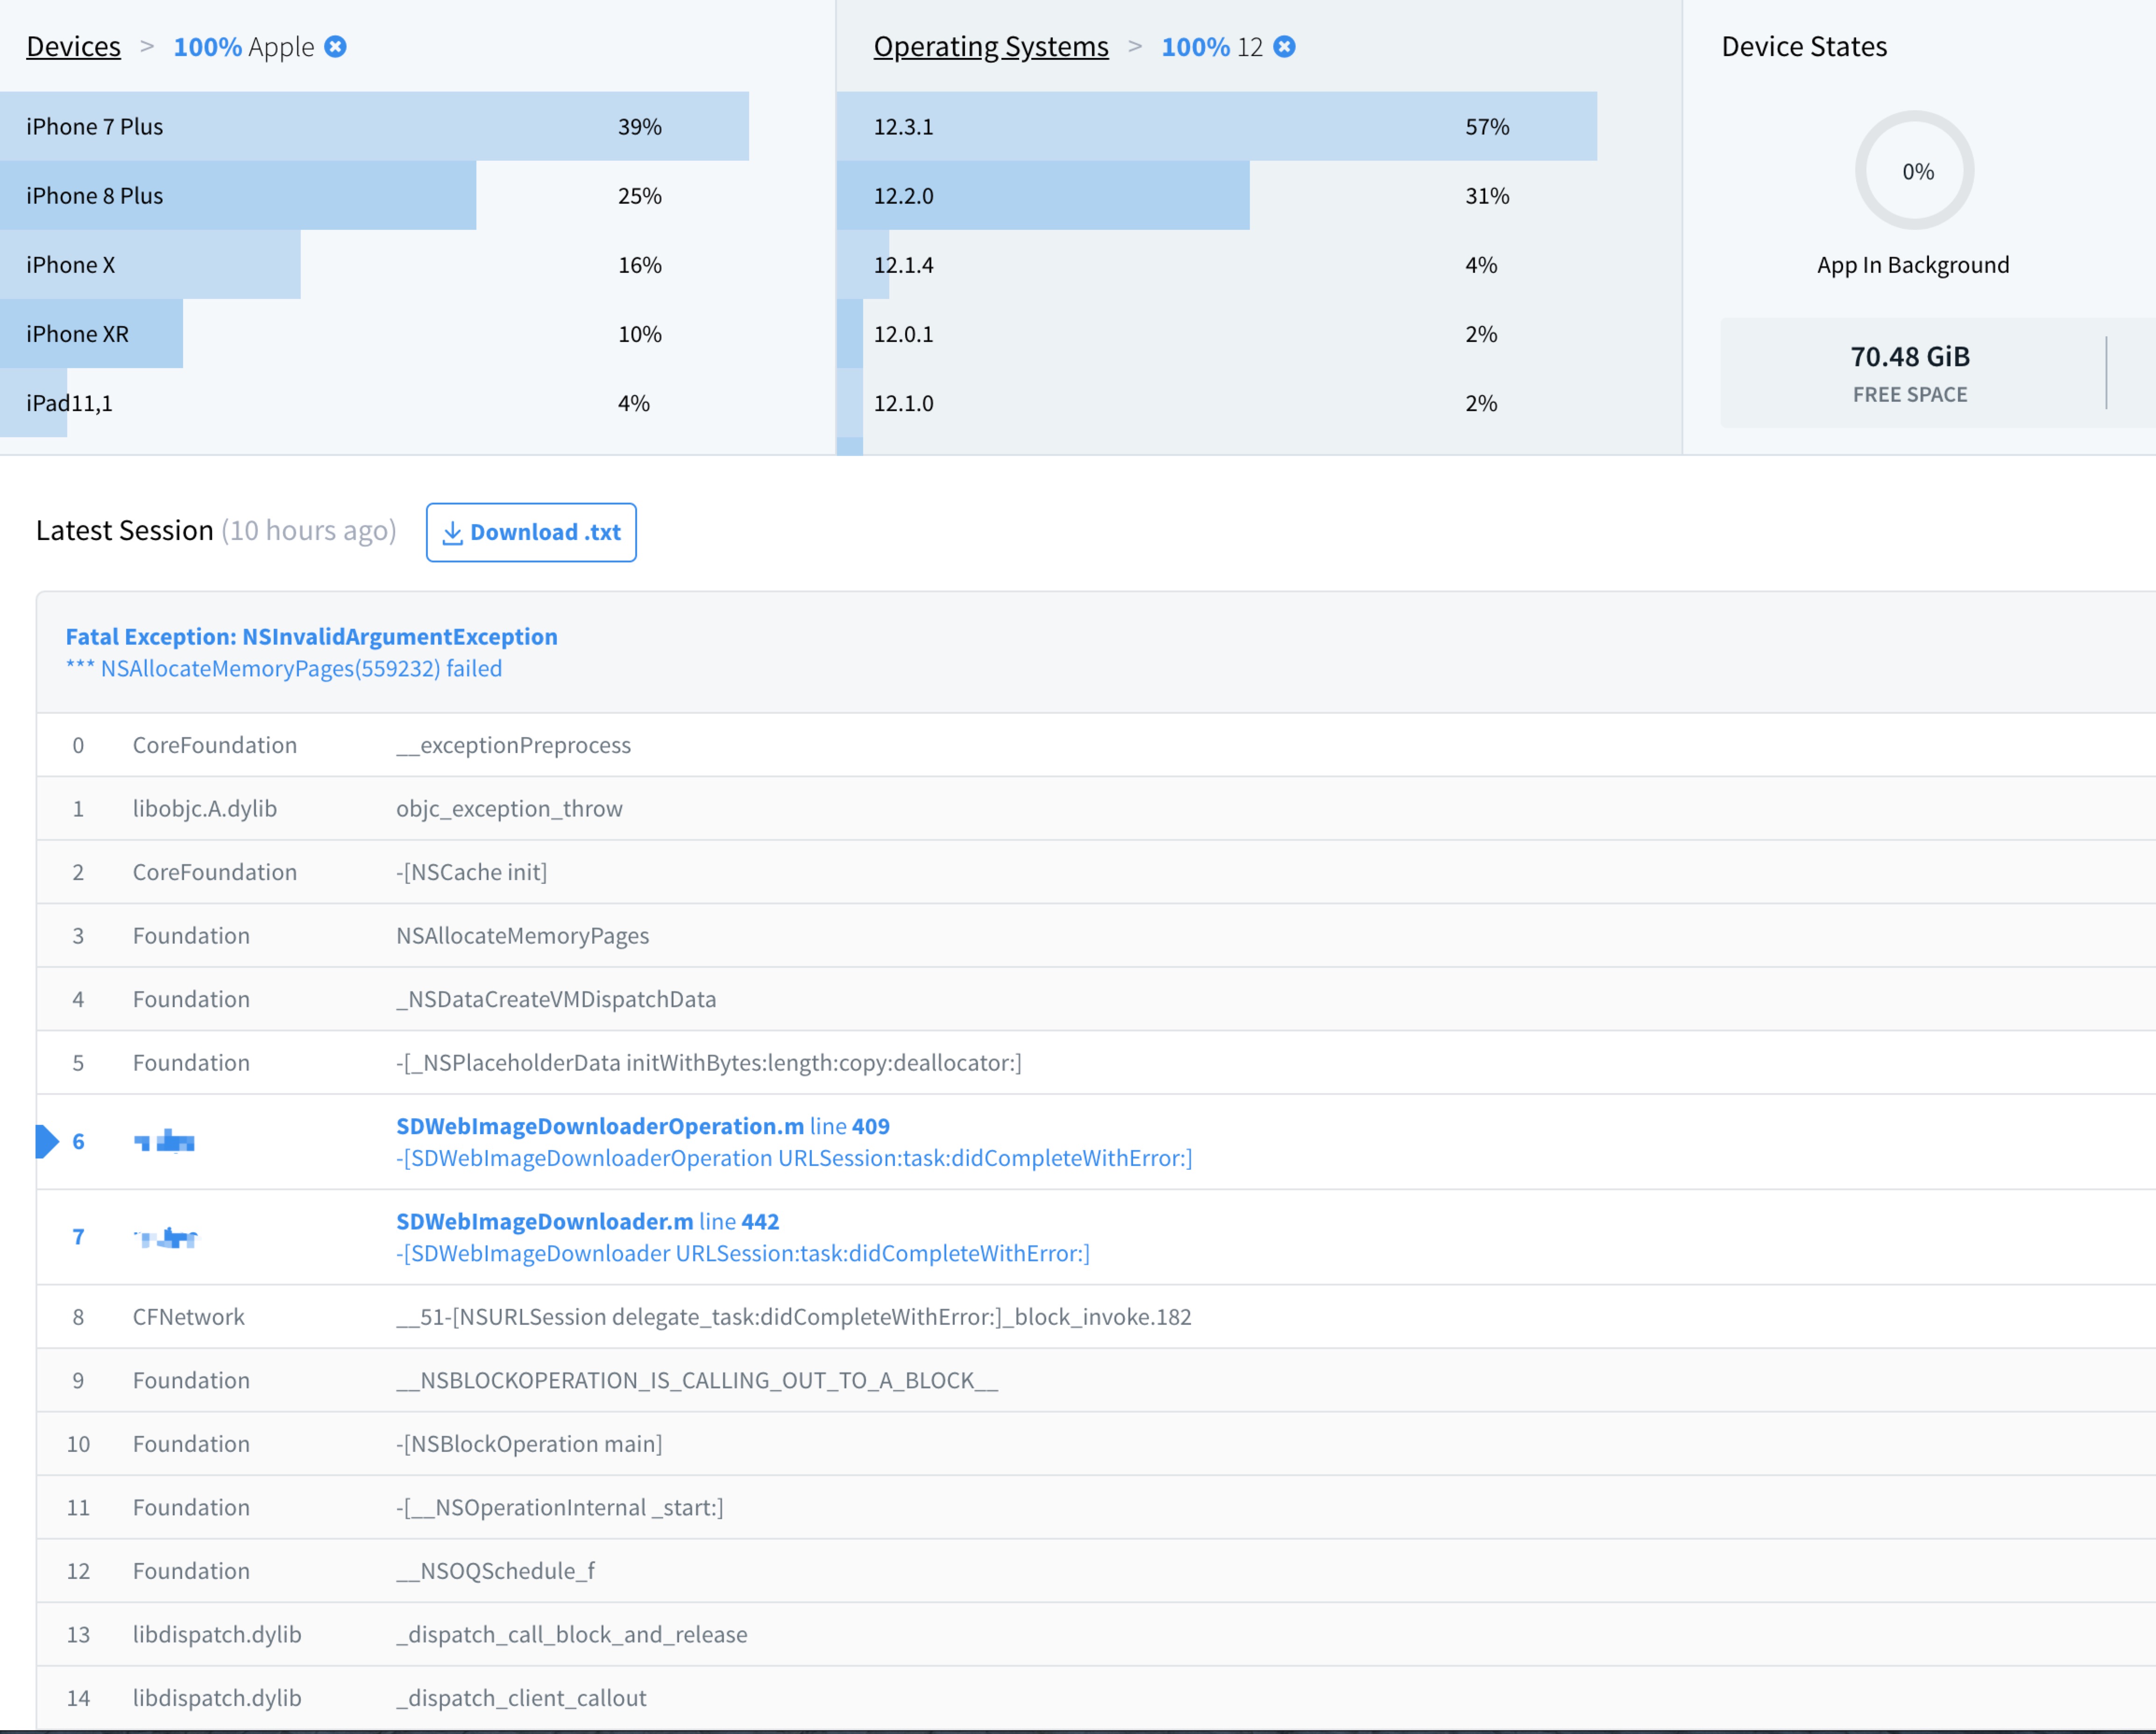Click the Download .txt button

531,532
